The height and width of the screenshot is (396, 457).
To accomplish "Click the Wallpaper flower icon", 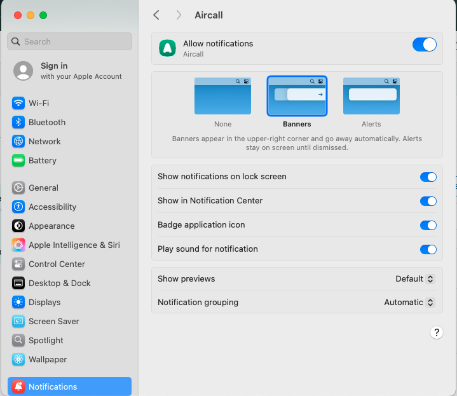I will point(18,359).
